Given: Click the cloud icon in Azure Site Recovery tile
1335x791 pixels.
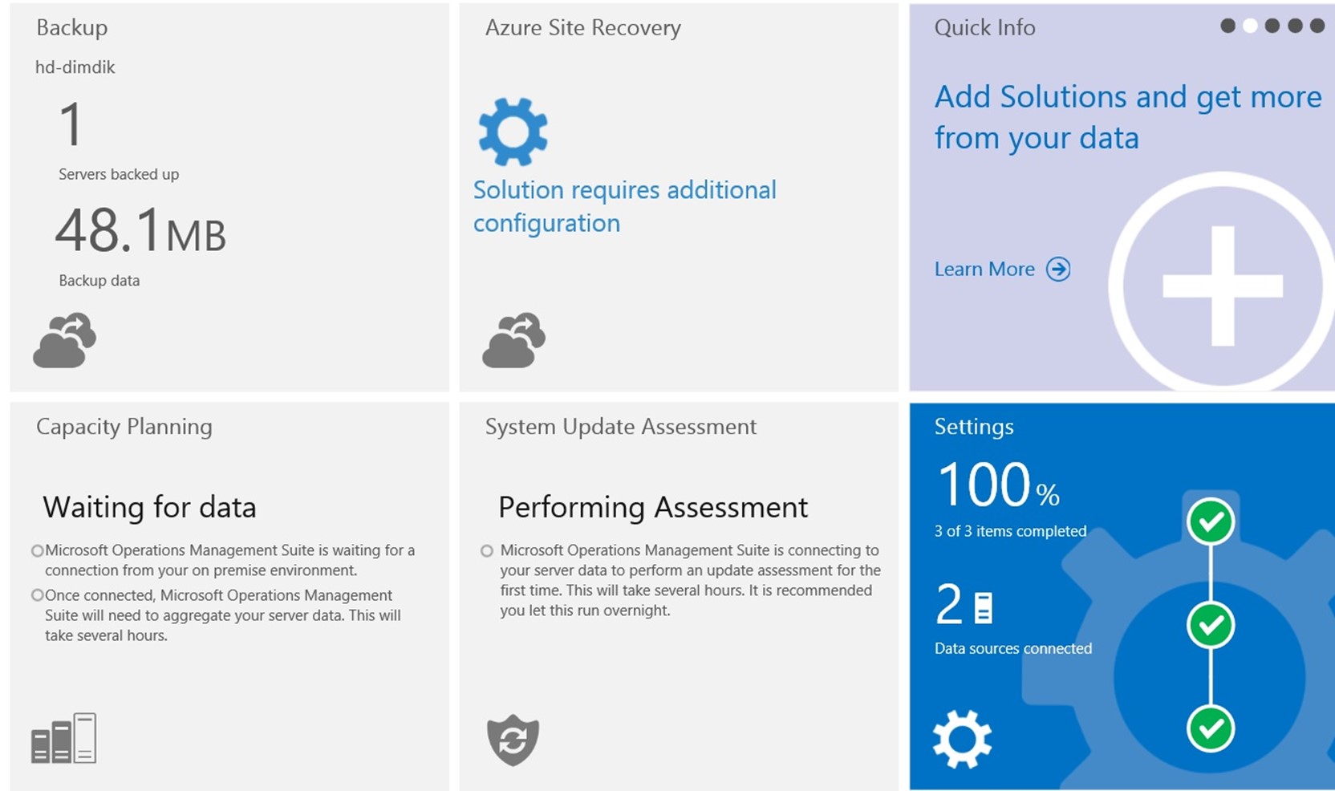Looking at the screenshot, I should click(x=513, y=340).
